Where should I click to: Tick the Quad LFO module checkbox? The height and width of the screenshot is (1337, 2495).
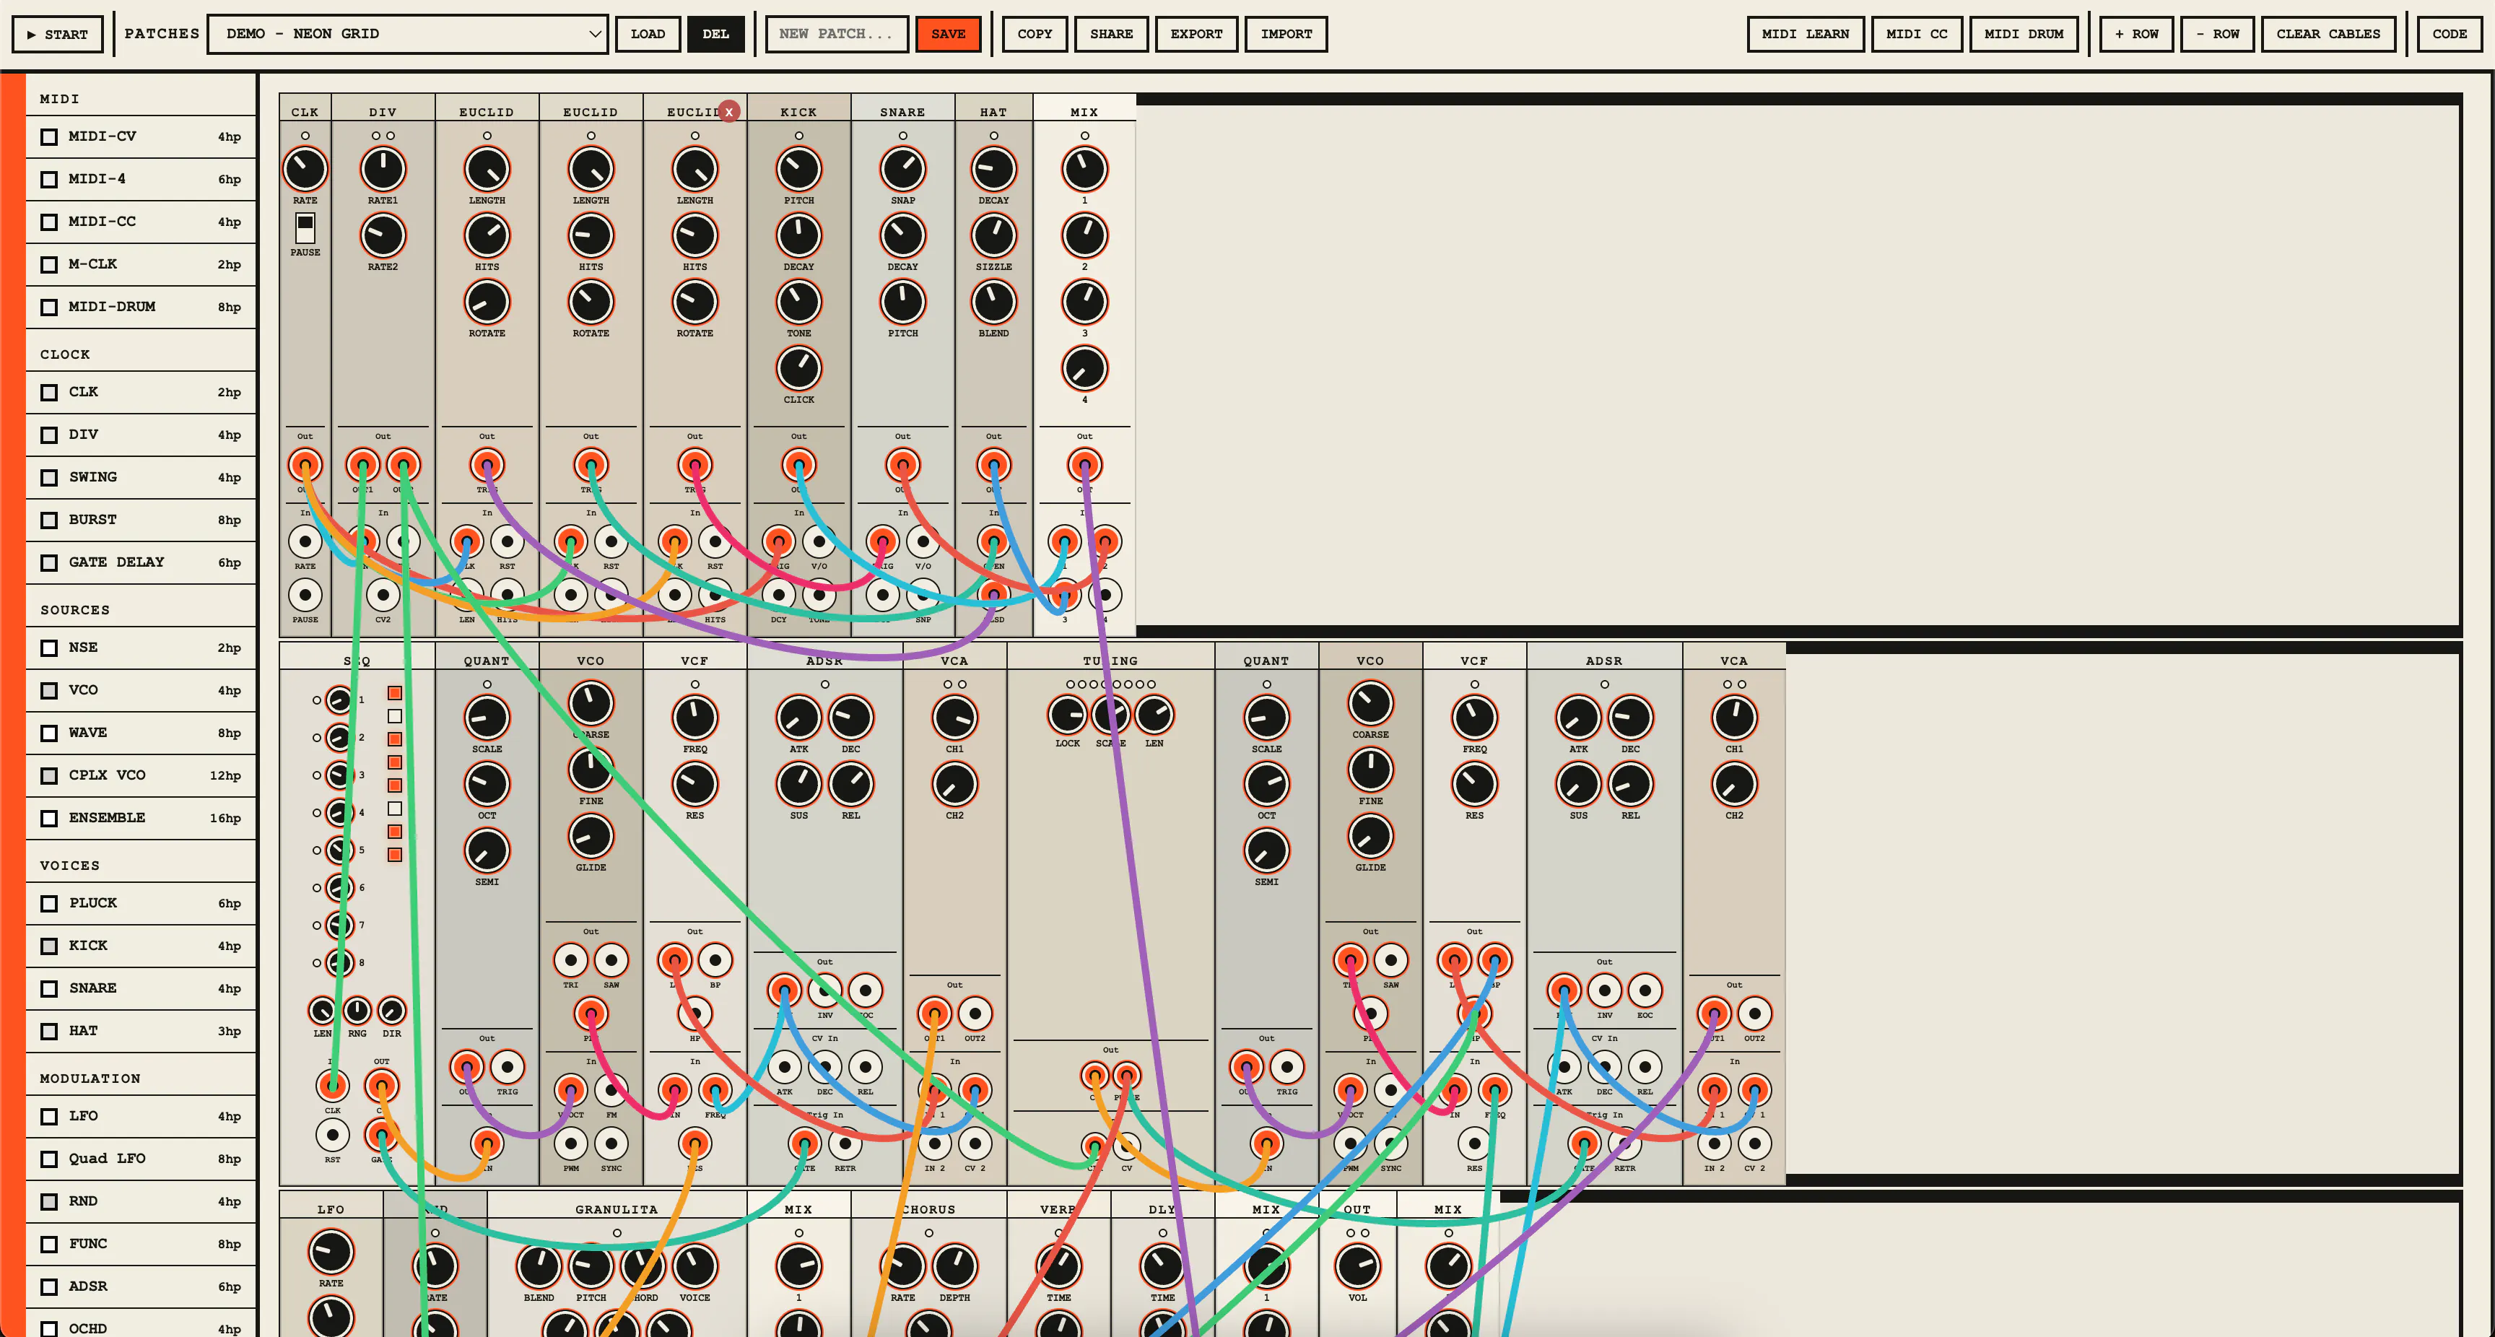pyautogui.click(x=49, y=1159)
